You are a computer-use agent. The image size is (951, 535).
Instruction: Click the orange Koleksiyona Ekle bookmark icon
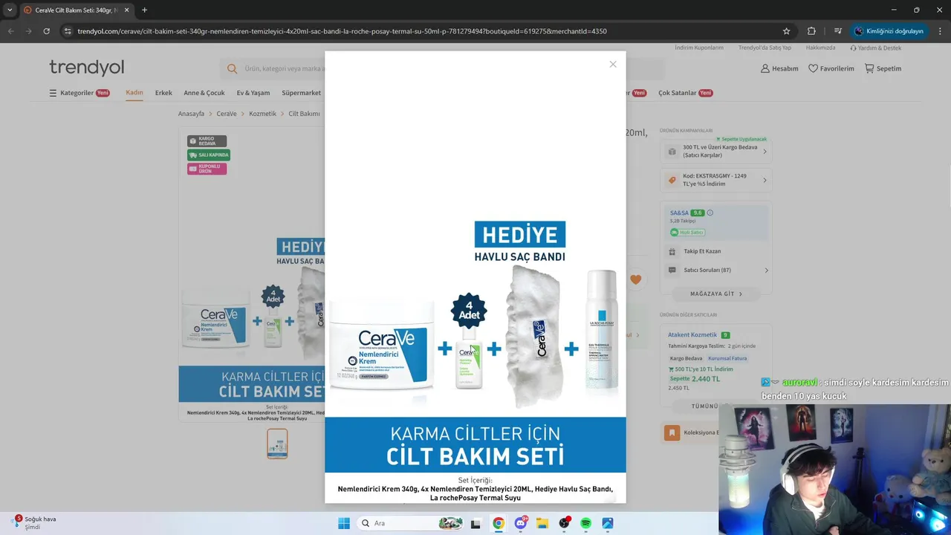tap(672, 432)
